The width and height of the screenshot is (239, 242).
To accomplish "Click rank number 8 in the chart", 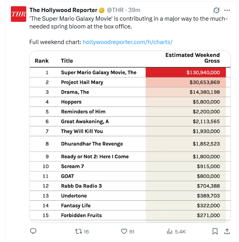I will [47, 144].
